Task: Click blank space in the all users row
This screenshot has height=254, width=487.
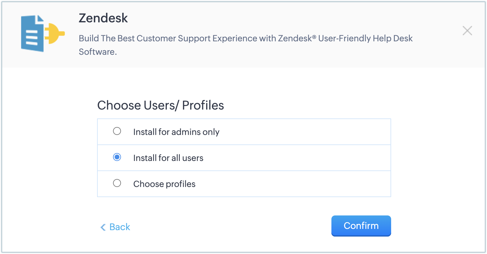Action: (306, 158)
